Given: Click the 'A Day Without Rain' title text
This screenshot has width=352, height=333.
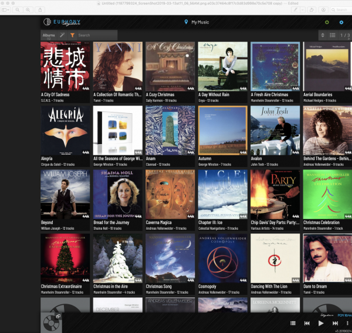Looking at the screenshot, I should (214, 94).
